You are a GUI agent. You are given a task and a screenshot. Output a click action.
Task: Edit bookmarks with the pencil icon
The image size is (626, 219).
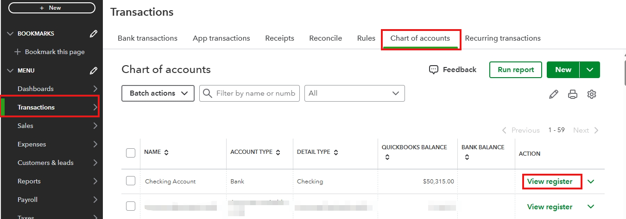[94, 34]
